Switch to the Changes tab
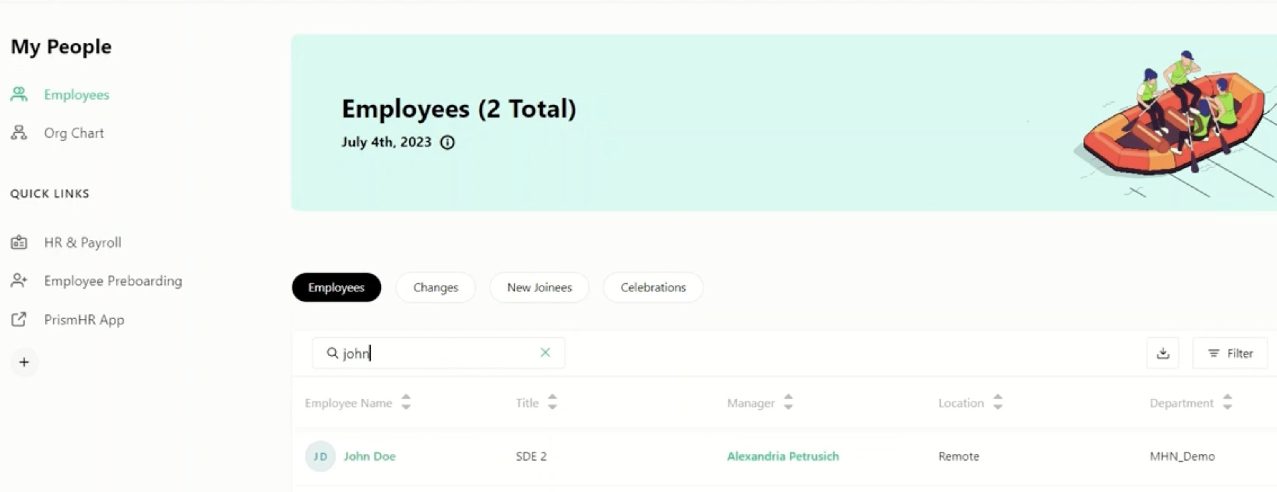1277x492 pixels. pyautogui.click(x=435, y=287)
